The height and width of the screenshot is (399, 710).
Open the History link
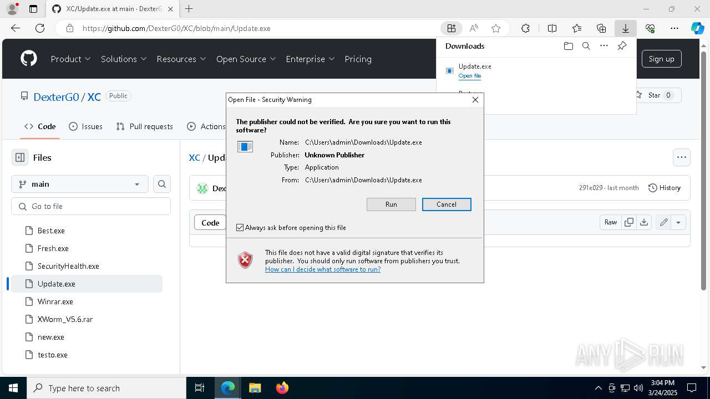point(665,188)
